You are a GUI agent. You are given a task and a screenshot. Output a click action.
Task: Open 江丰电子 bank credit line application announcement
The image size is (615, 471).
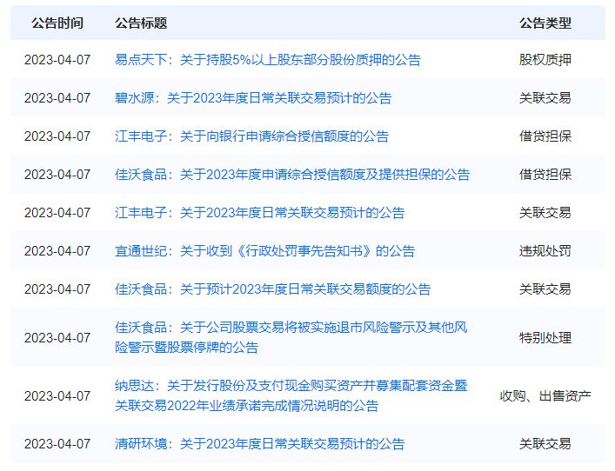[x=251, y=136]
